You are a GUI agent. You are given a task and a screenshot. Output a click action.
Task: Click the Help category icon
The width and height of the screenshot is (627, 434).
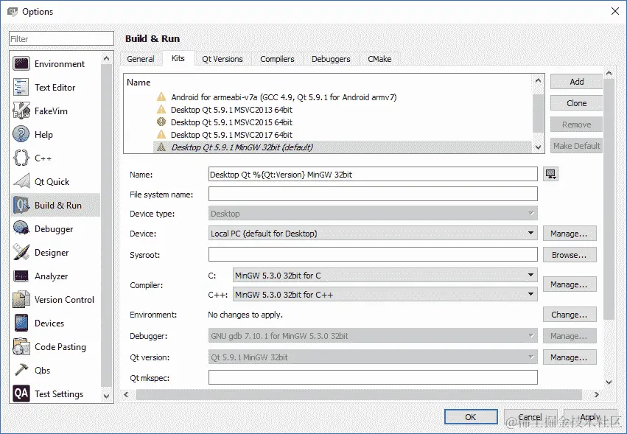(21, 134)
